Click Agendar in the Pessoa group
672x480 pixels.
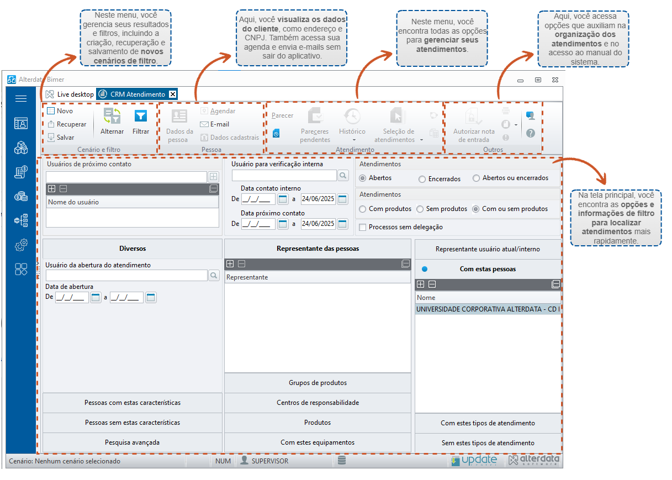(x=218, y=111)
